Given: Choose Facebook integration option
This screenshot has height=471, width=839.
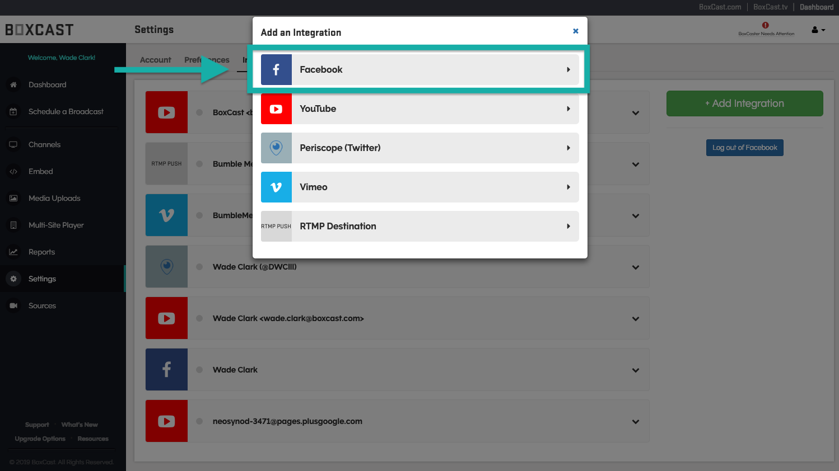Looking at the screenshot, I should coord(420,69).
